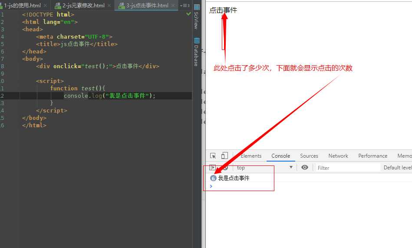412x248 pixels.
Task: Open the Network panel in DevTools
Action: (338, 156)
